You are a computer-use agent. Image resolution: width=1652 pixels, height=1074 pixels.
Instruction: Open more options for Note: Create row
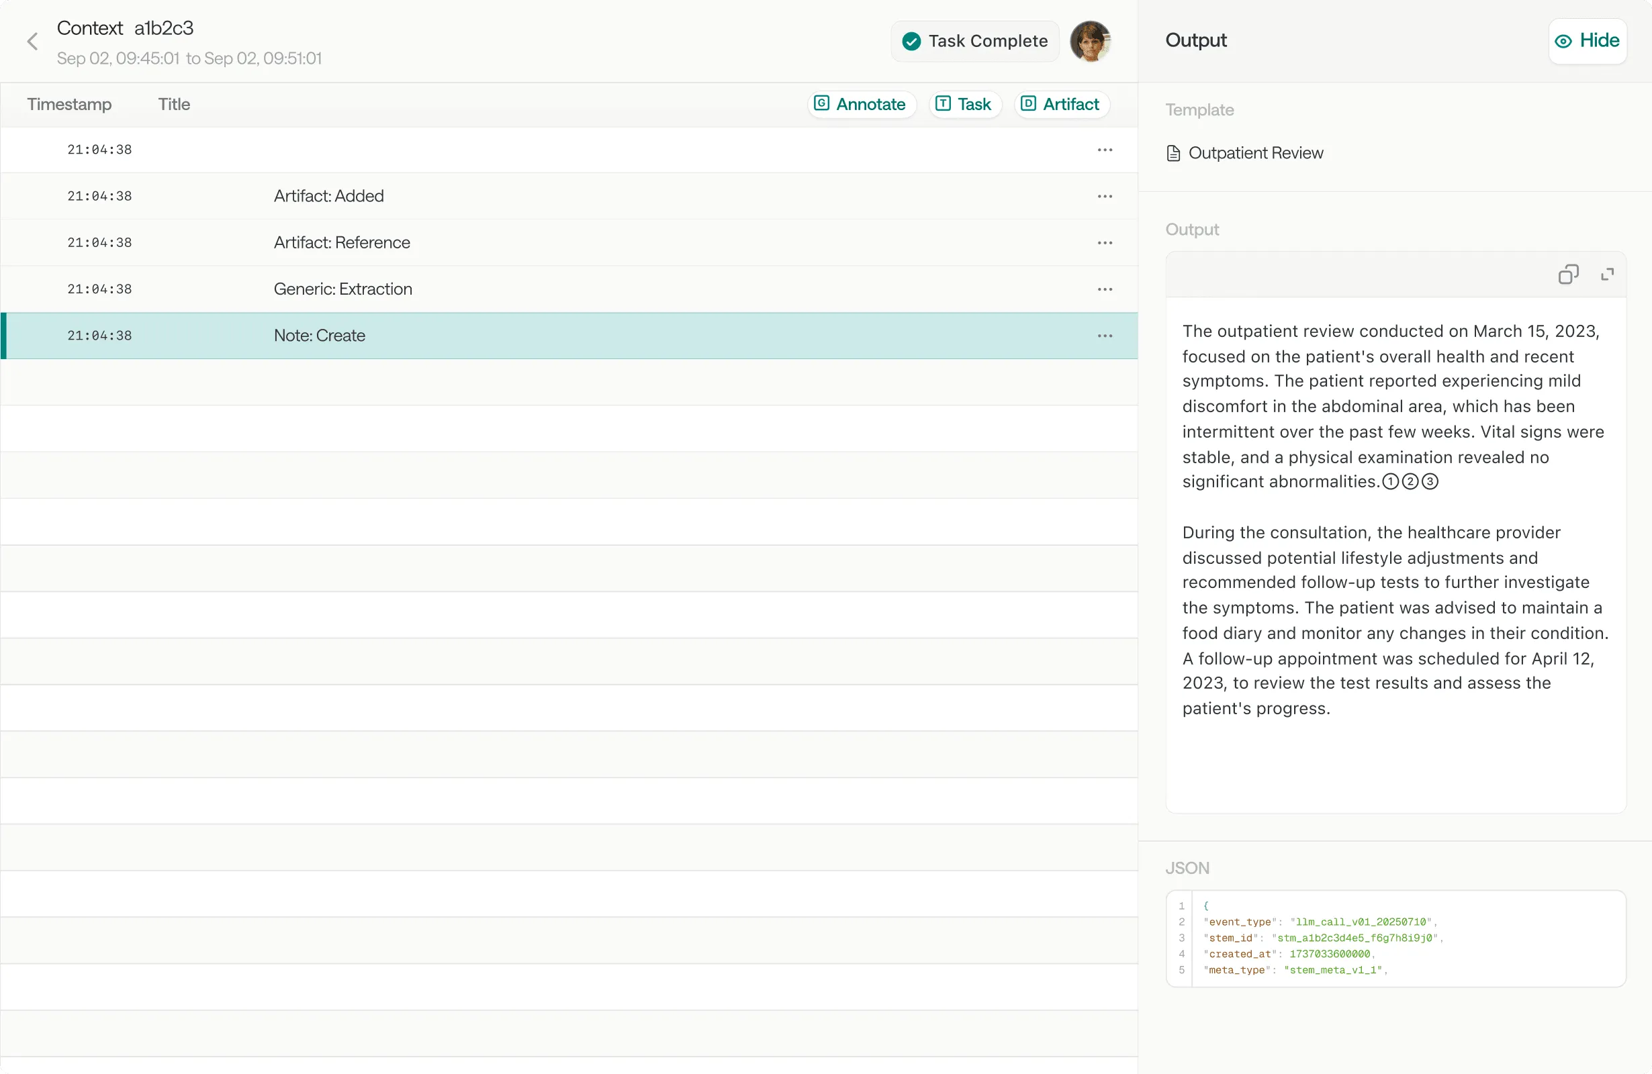pos(1105,336)
